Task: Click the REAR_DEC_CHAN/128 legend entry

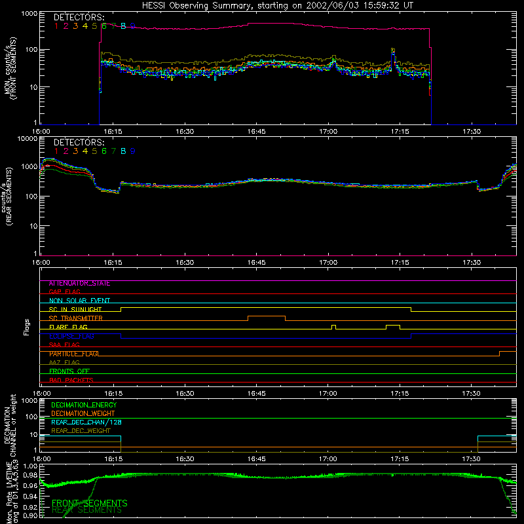Action: click(x=86, y=422)
